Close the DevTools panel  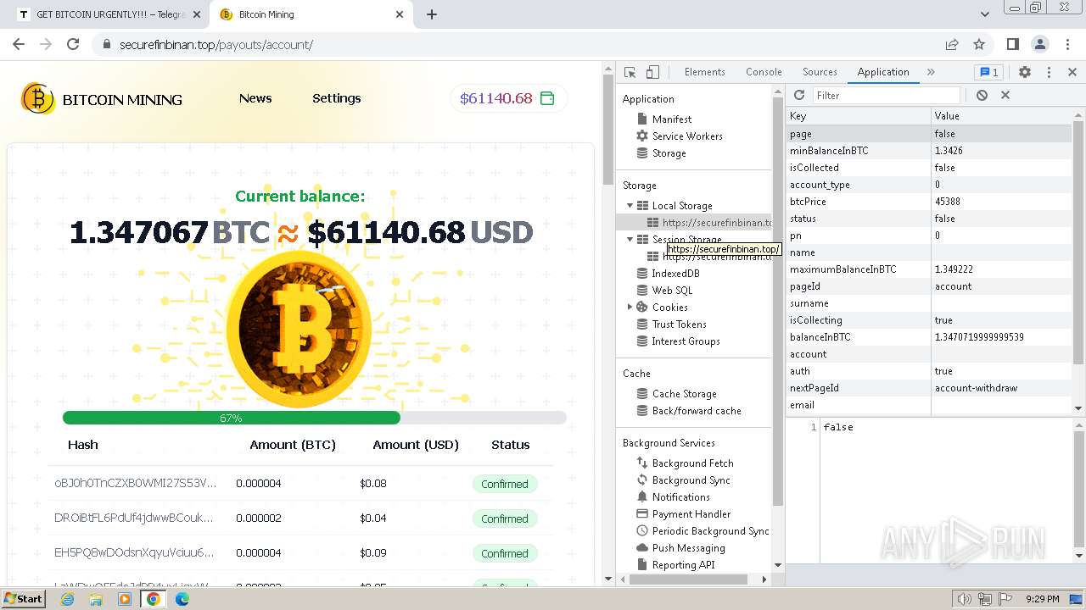(1072, 72)
